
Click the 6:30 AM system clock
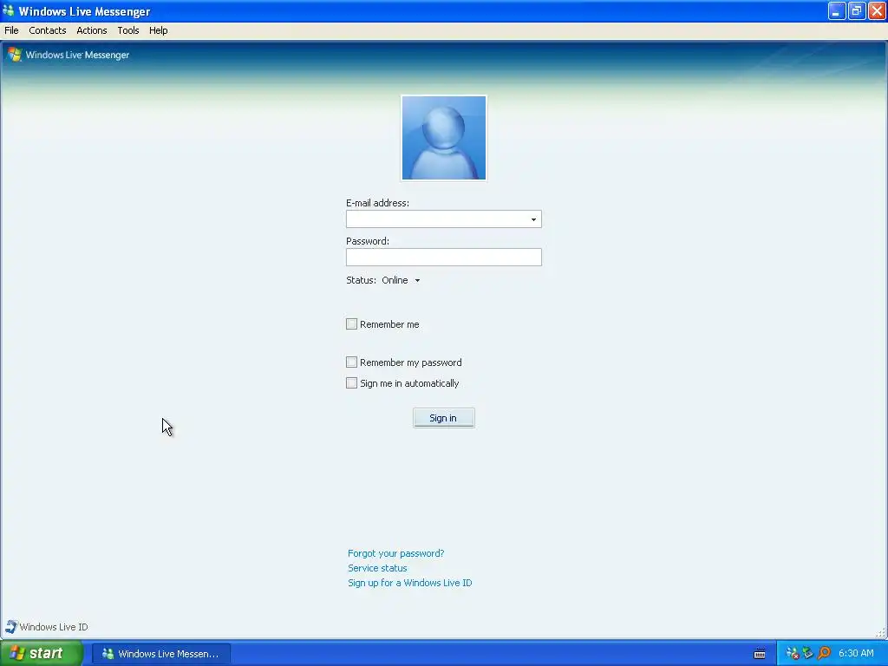856,654
